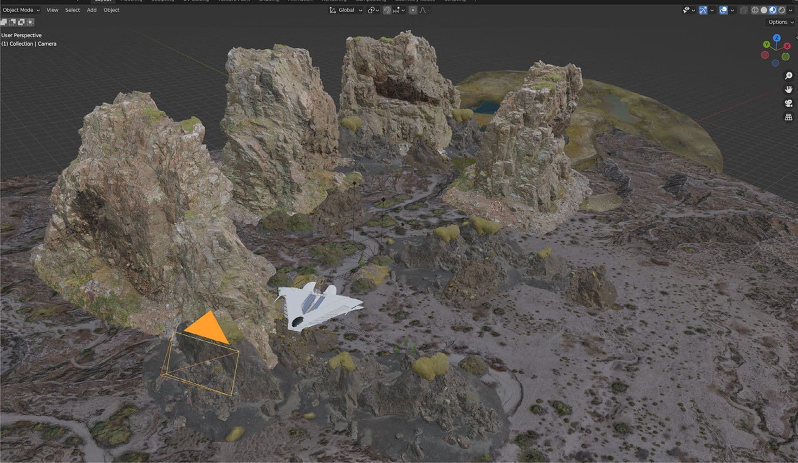The height and width of the screenshot is (463, 798).
Task: Switch perspective/orthographic with the grid icon
Action: [x=788, y=117]
